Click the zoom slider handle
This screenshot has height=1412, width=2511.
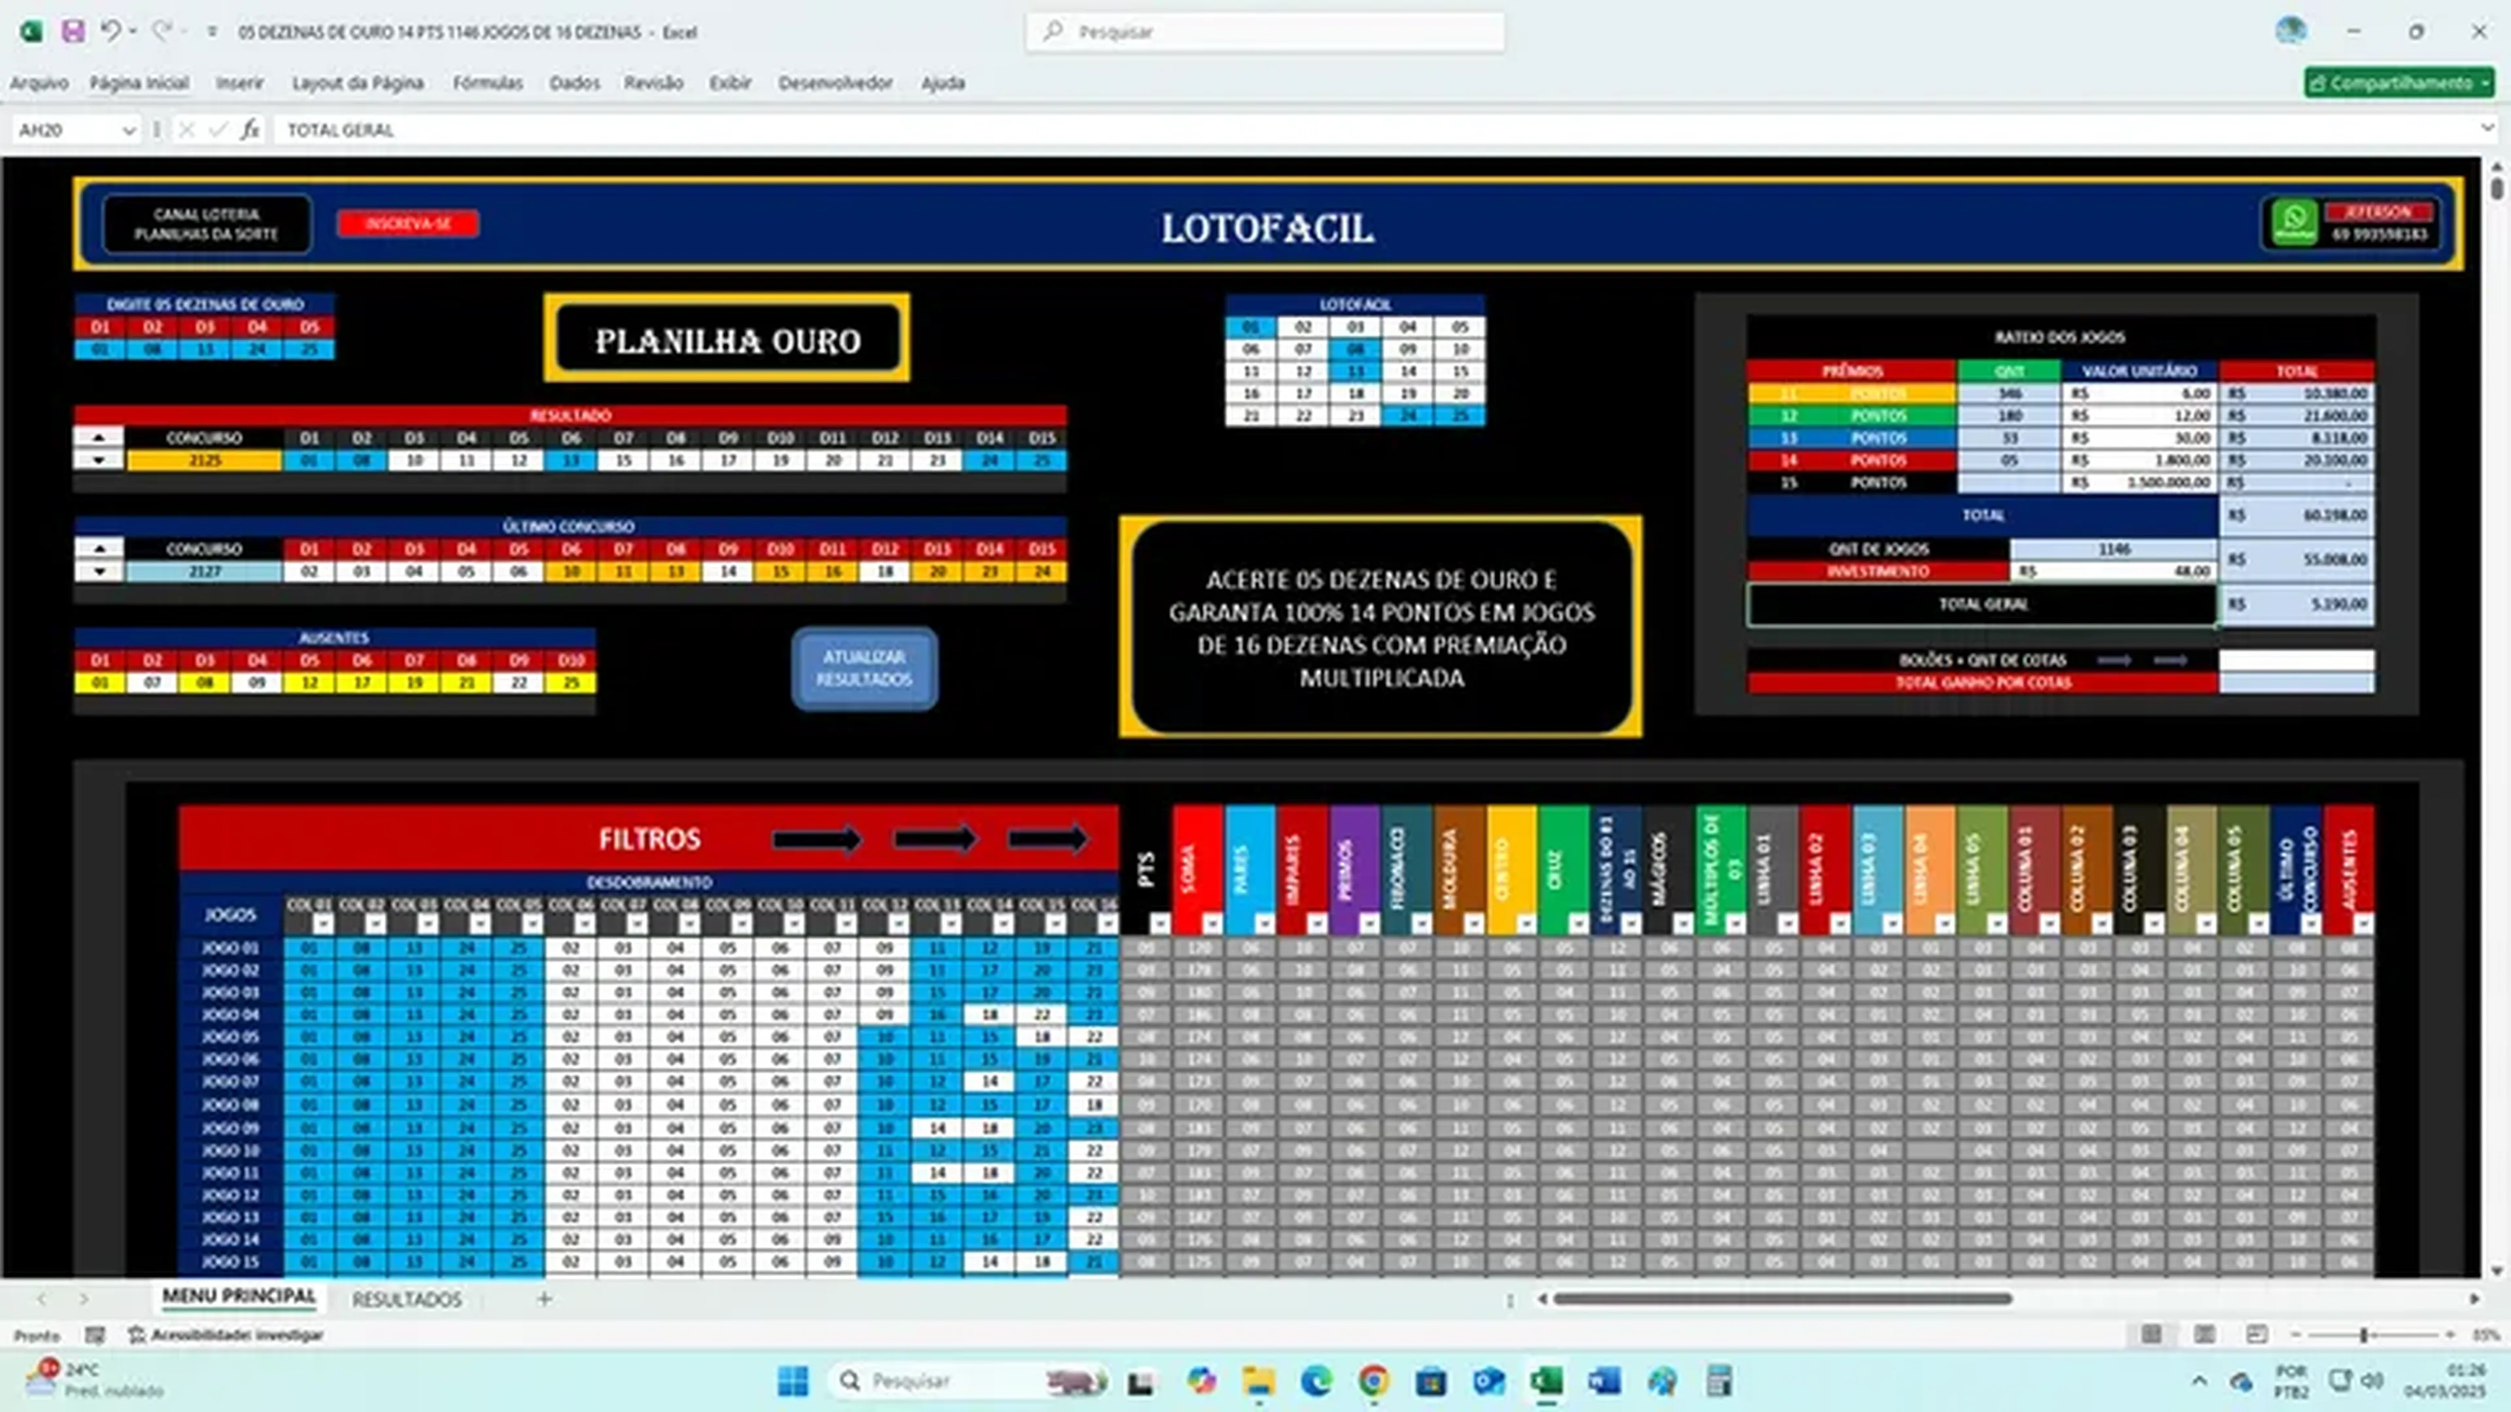coord(2364,1335)
